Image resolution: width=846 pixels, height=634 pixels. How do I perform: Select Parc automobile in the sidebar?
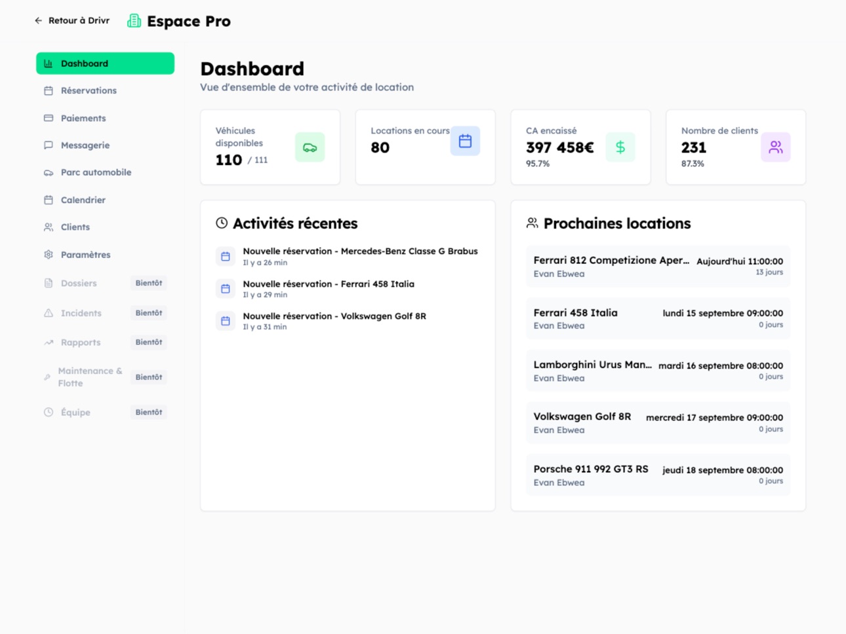point(105,173)
